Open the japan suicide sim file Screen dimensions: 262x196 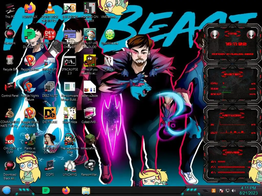pos(90,91)
